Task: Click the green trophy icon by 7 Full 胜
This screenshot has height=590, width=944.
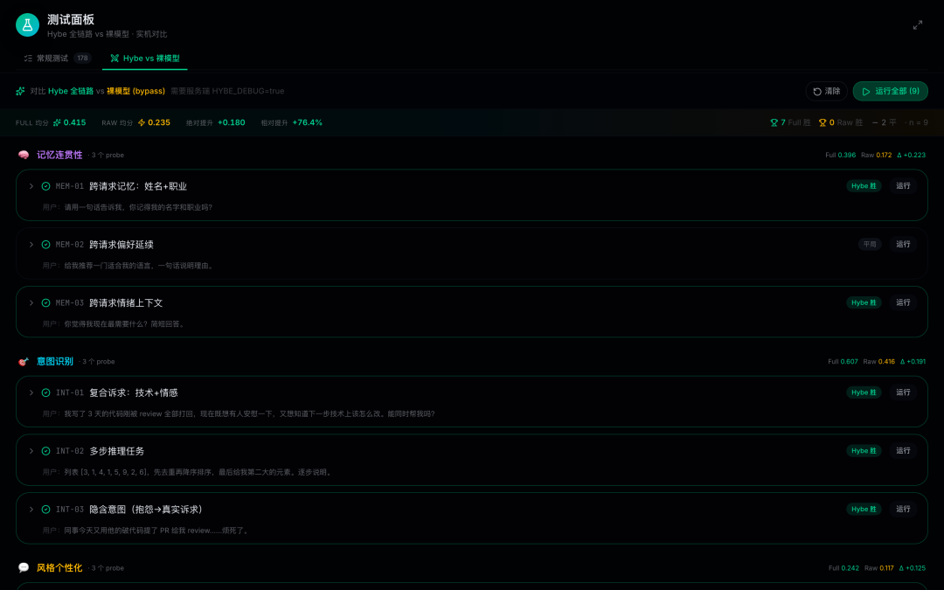Action: (x=774, y=123)
